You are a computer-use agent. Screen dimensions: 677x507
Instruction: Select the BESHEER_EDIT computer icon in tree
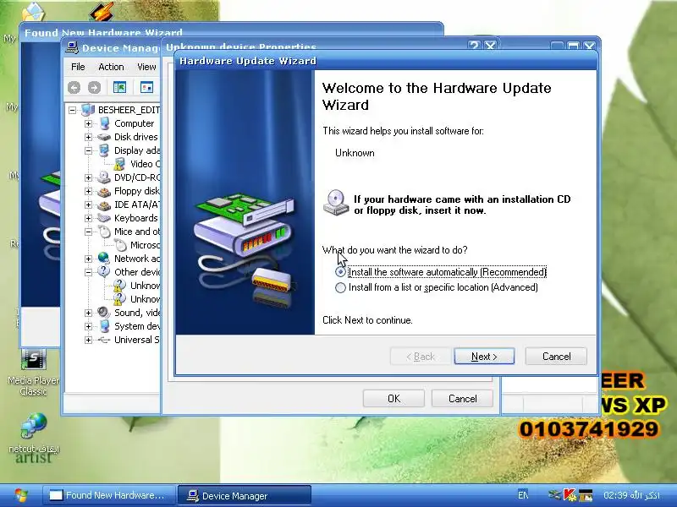[88, 110]
